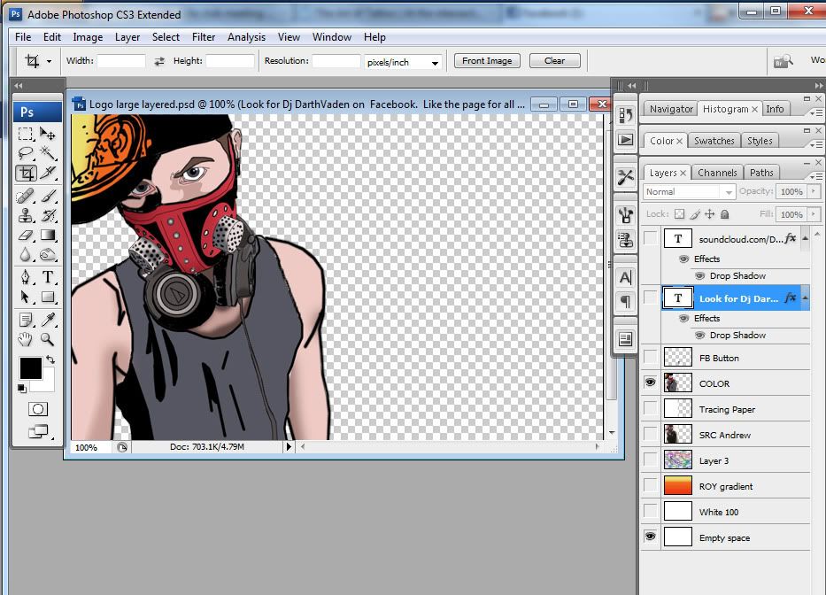
Task: Reset default foreground and background colors
Action: tap(21, 389)
